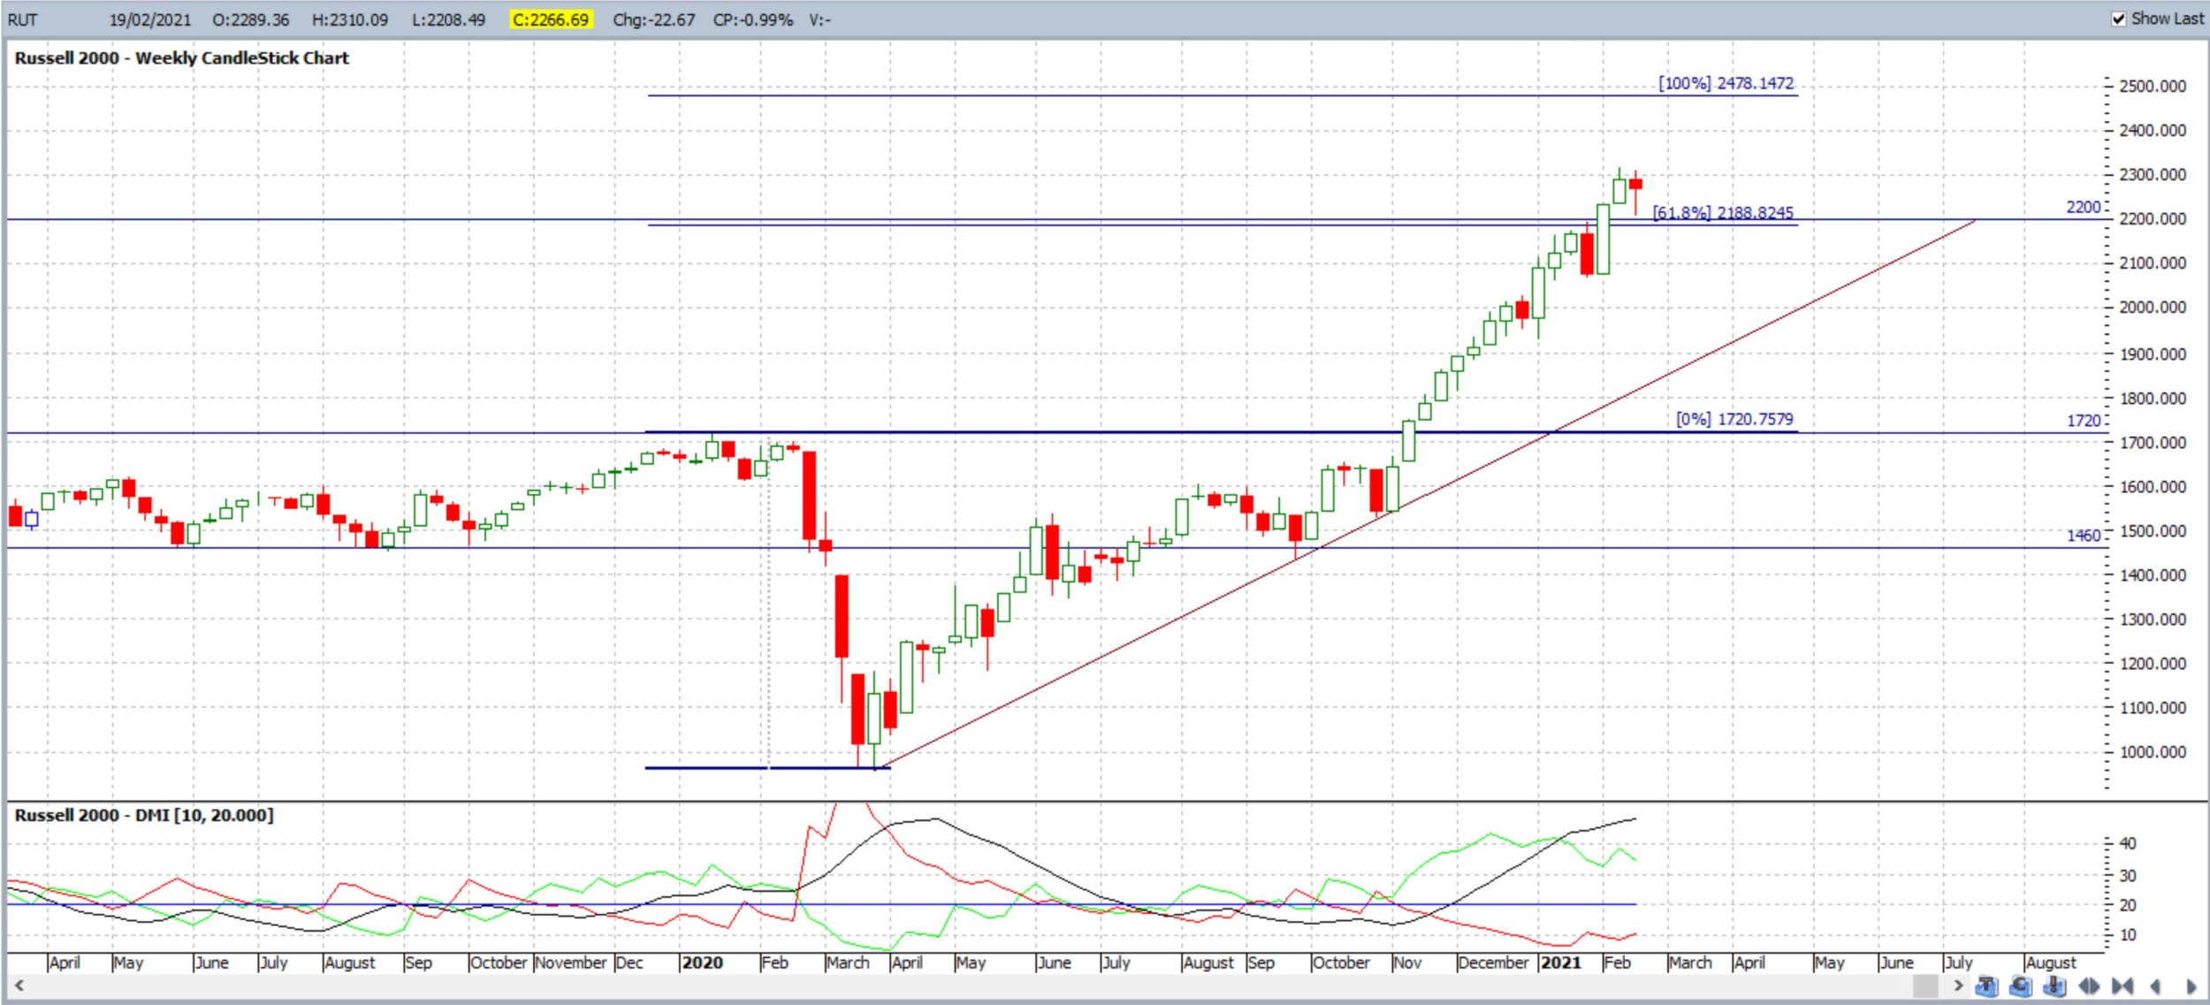Viewport: 2210px width, 1005px height.
Task: Click the 2200 horizontal line label
Action: [x=2083, y=207]
